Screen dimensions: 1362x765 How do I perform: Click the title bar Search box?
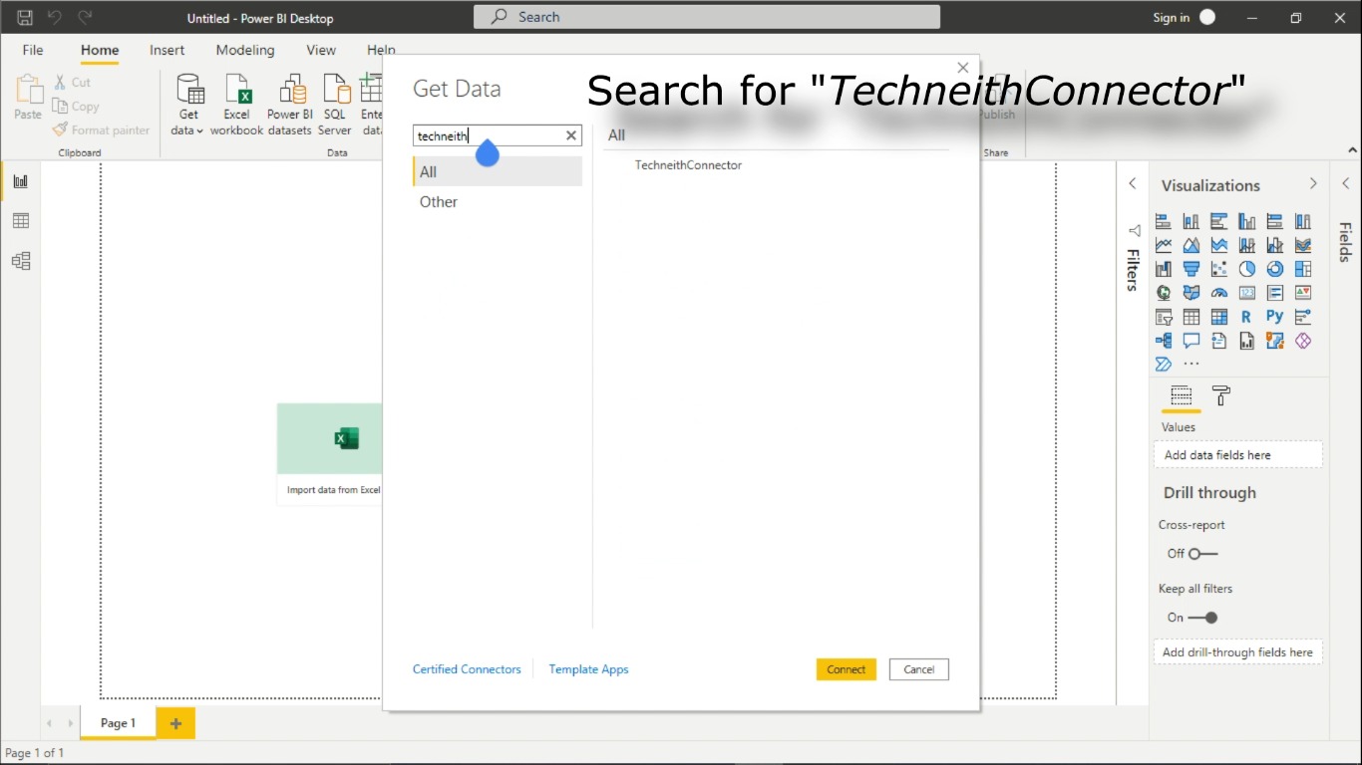tap(707, 17)
